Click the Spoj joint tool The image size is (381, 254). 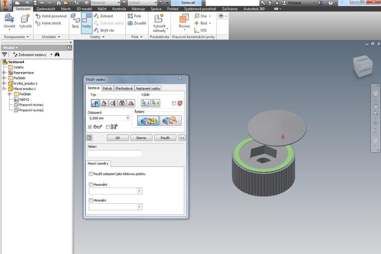click(75, 21)
